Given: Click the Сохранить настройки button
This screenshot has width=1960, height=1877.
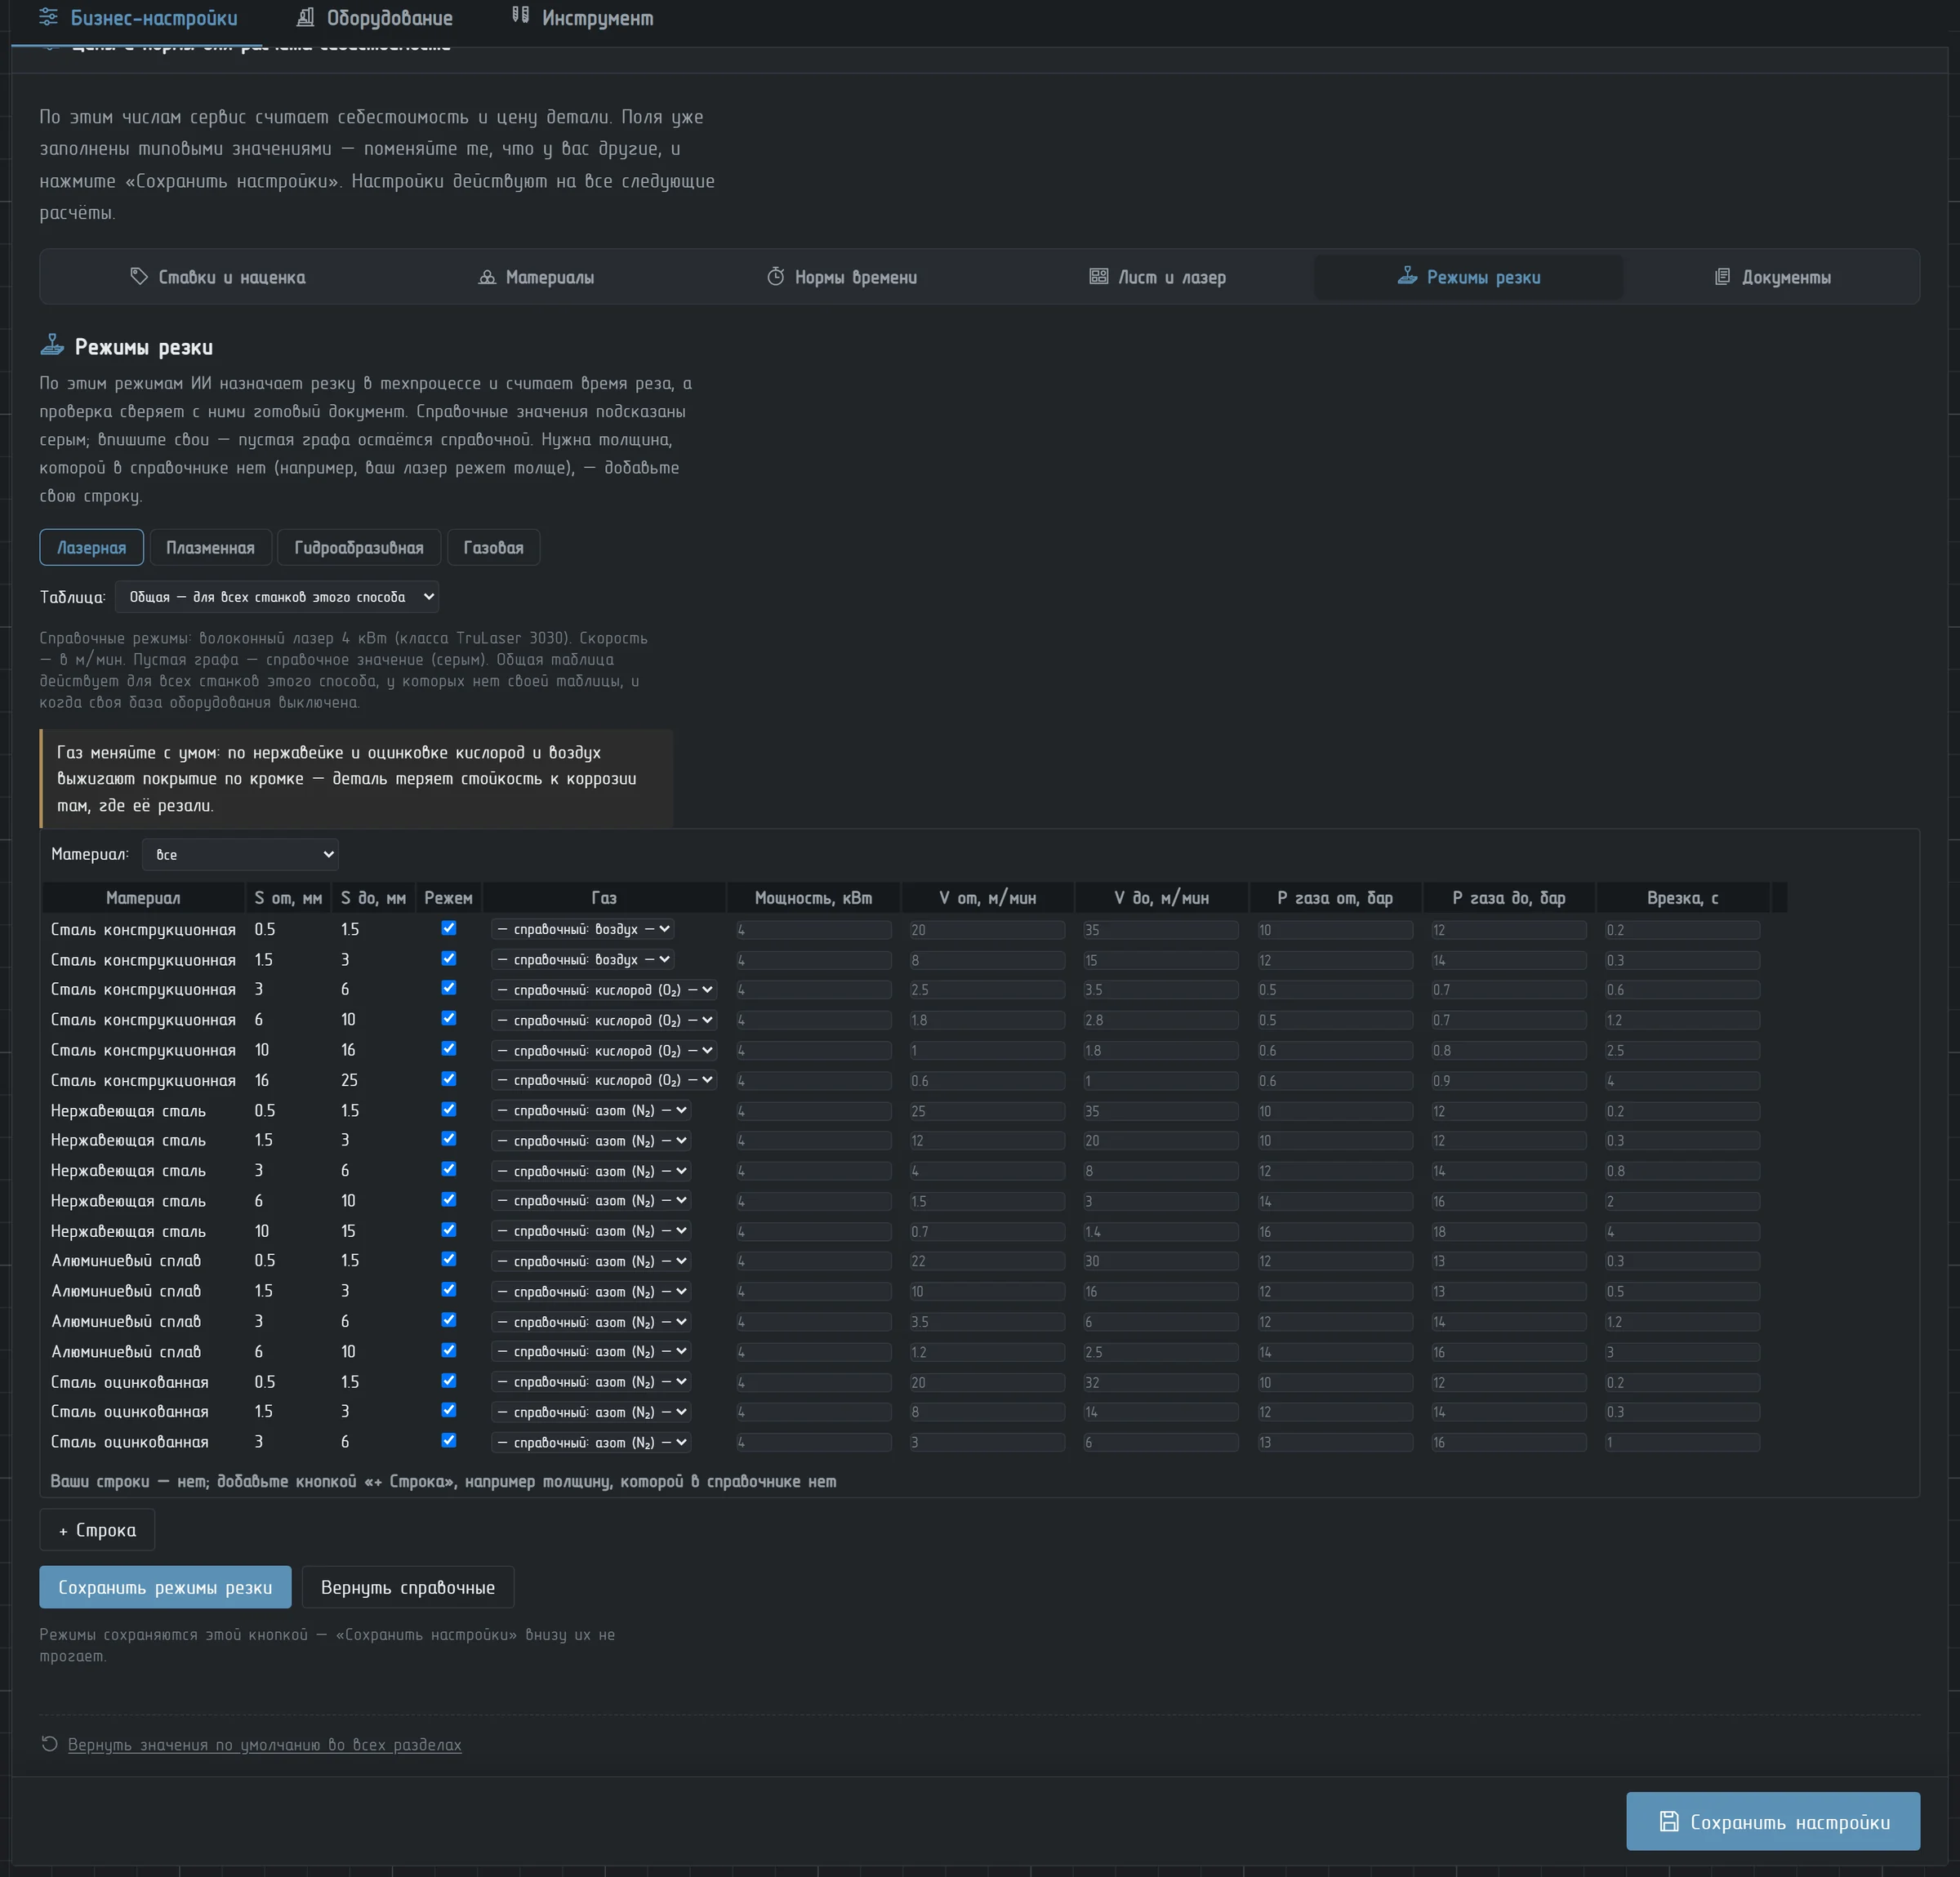Looking at the screenshot, I should tap(1773, 1821).
